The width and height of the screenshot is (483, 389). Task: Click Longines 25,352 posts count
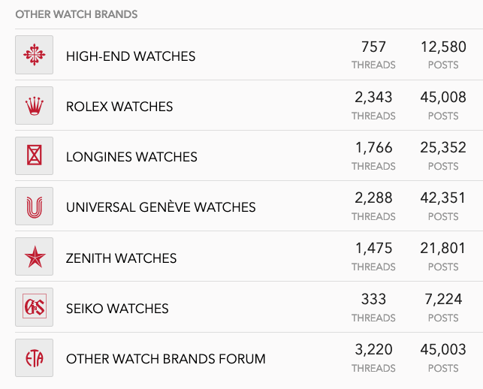[443, 147]
